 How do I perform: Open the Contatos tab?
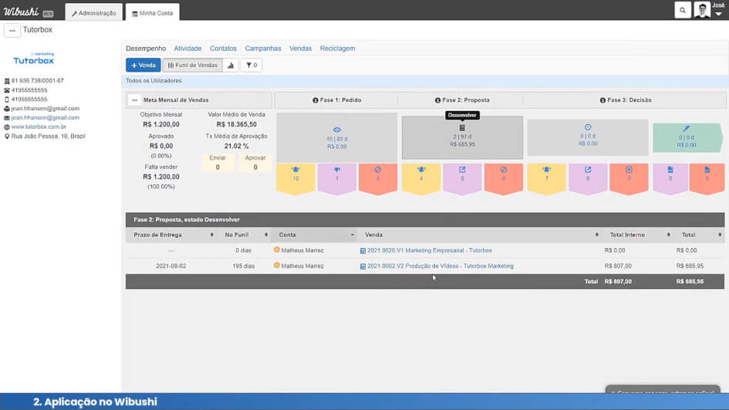point(223,49)
